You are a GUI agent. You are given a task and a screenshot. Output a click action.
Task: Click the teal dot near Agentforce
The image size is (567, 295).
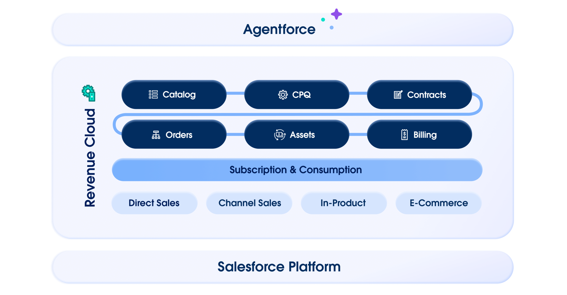click(x=323, y=20)
